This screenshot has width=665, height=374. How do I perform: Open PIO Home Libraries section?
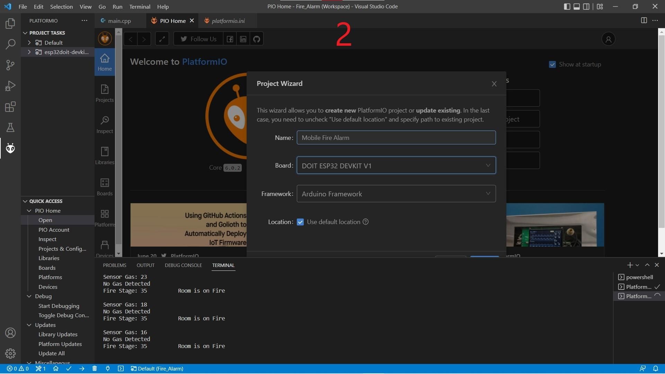pos(105,155)
